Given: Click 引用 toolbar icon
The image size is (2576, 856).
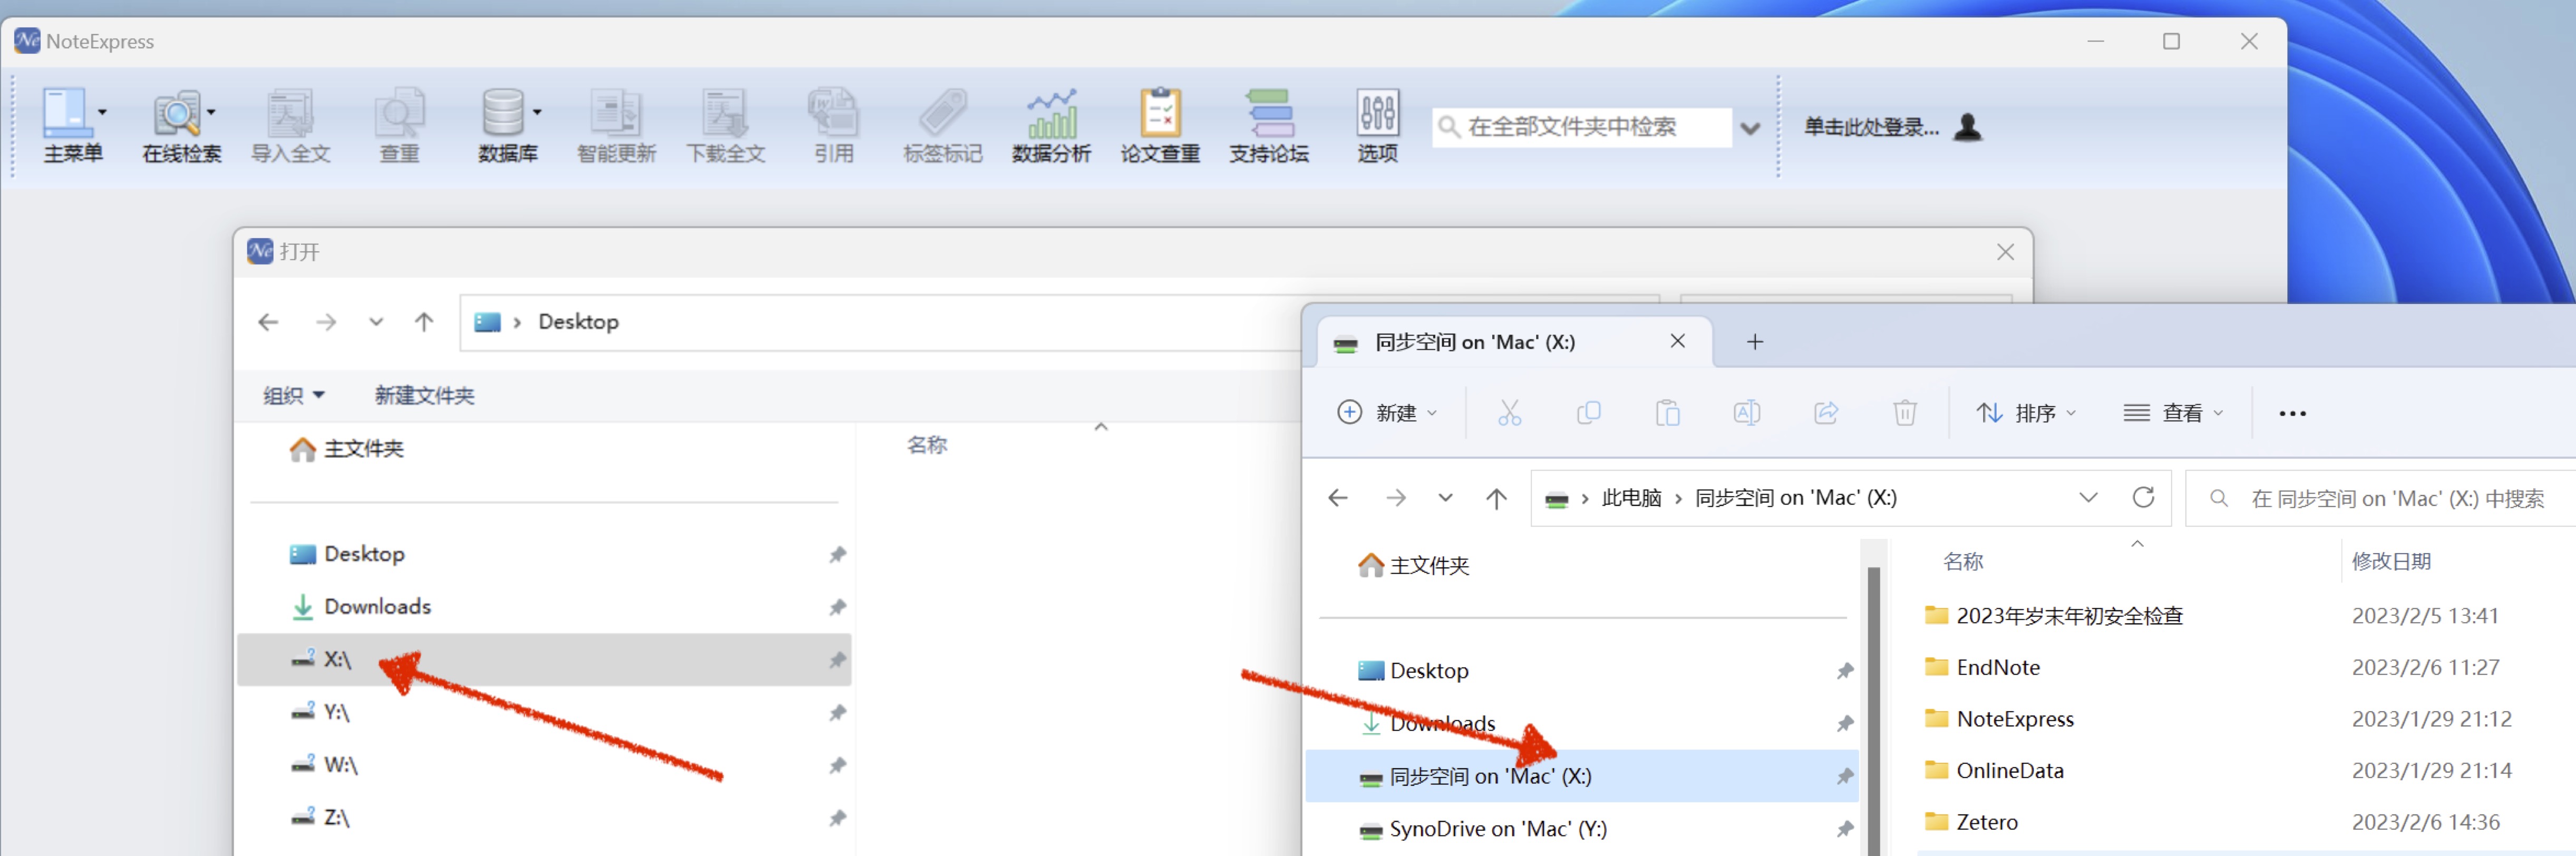Looking at the screenshot, I should 833,113.
